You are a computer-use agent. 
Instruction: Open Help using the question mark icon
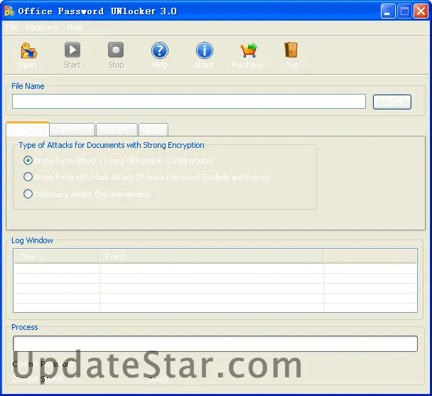160,50
